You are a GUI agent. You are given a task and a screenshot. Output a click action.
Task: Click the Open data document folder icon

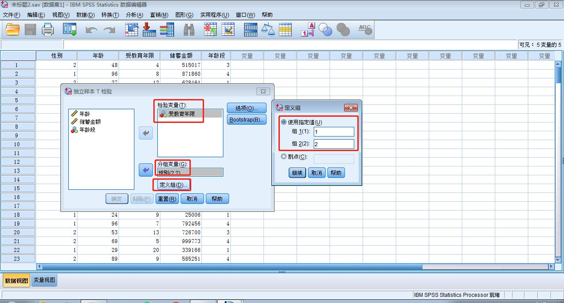click(x=13, y=30)
